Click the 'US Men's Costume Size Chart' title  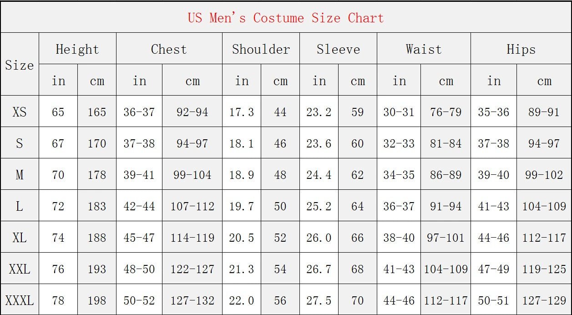pyautogui.click(x=286, y=18)
